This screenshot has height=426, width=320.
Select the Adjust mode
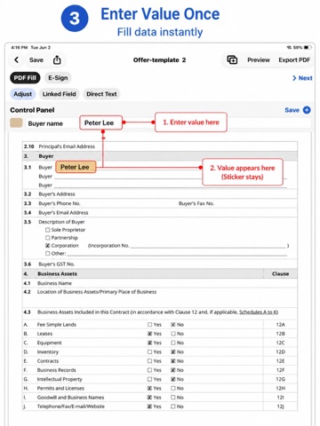[23, 94]
